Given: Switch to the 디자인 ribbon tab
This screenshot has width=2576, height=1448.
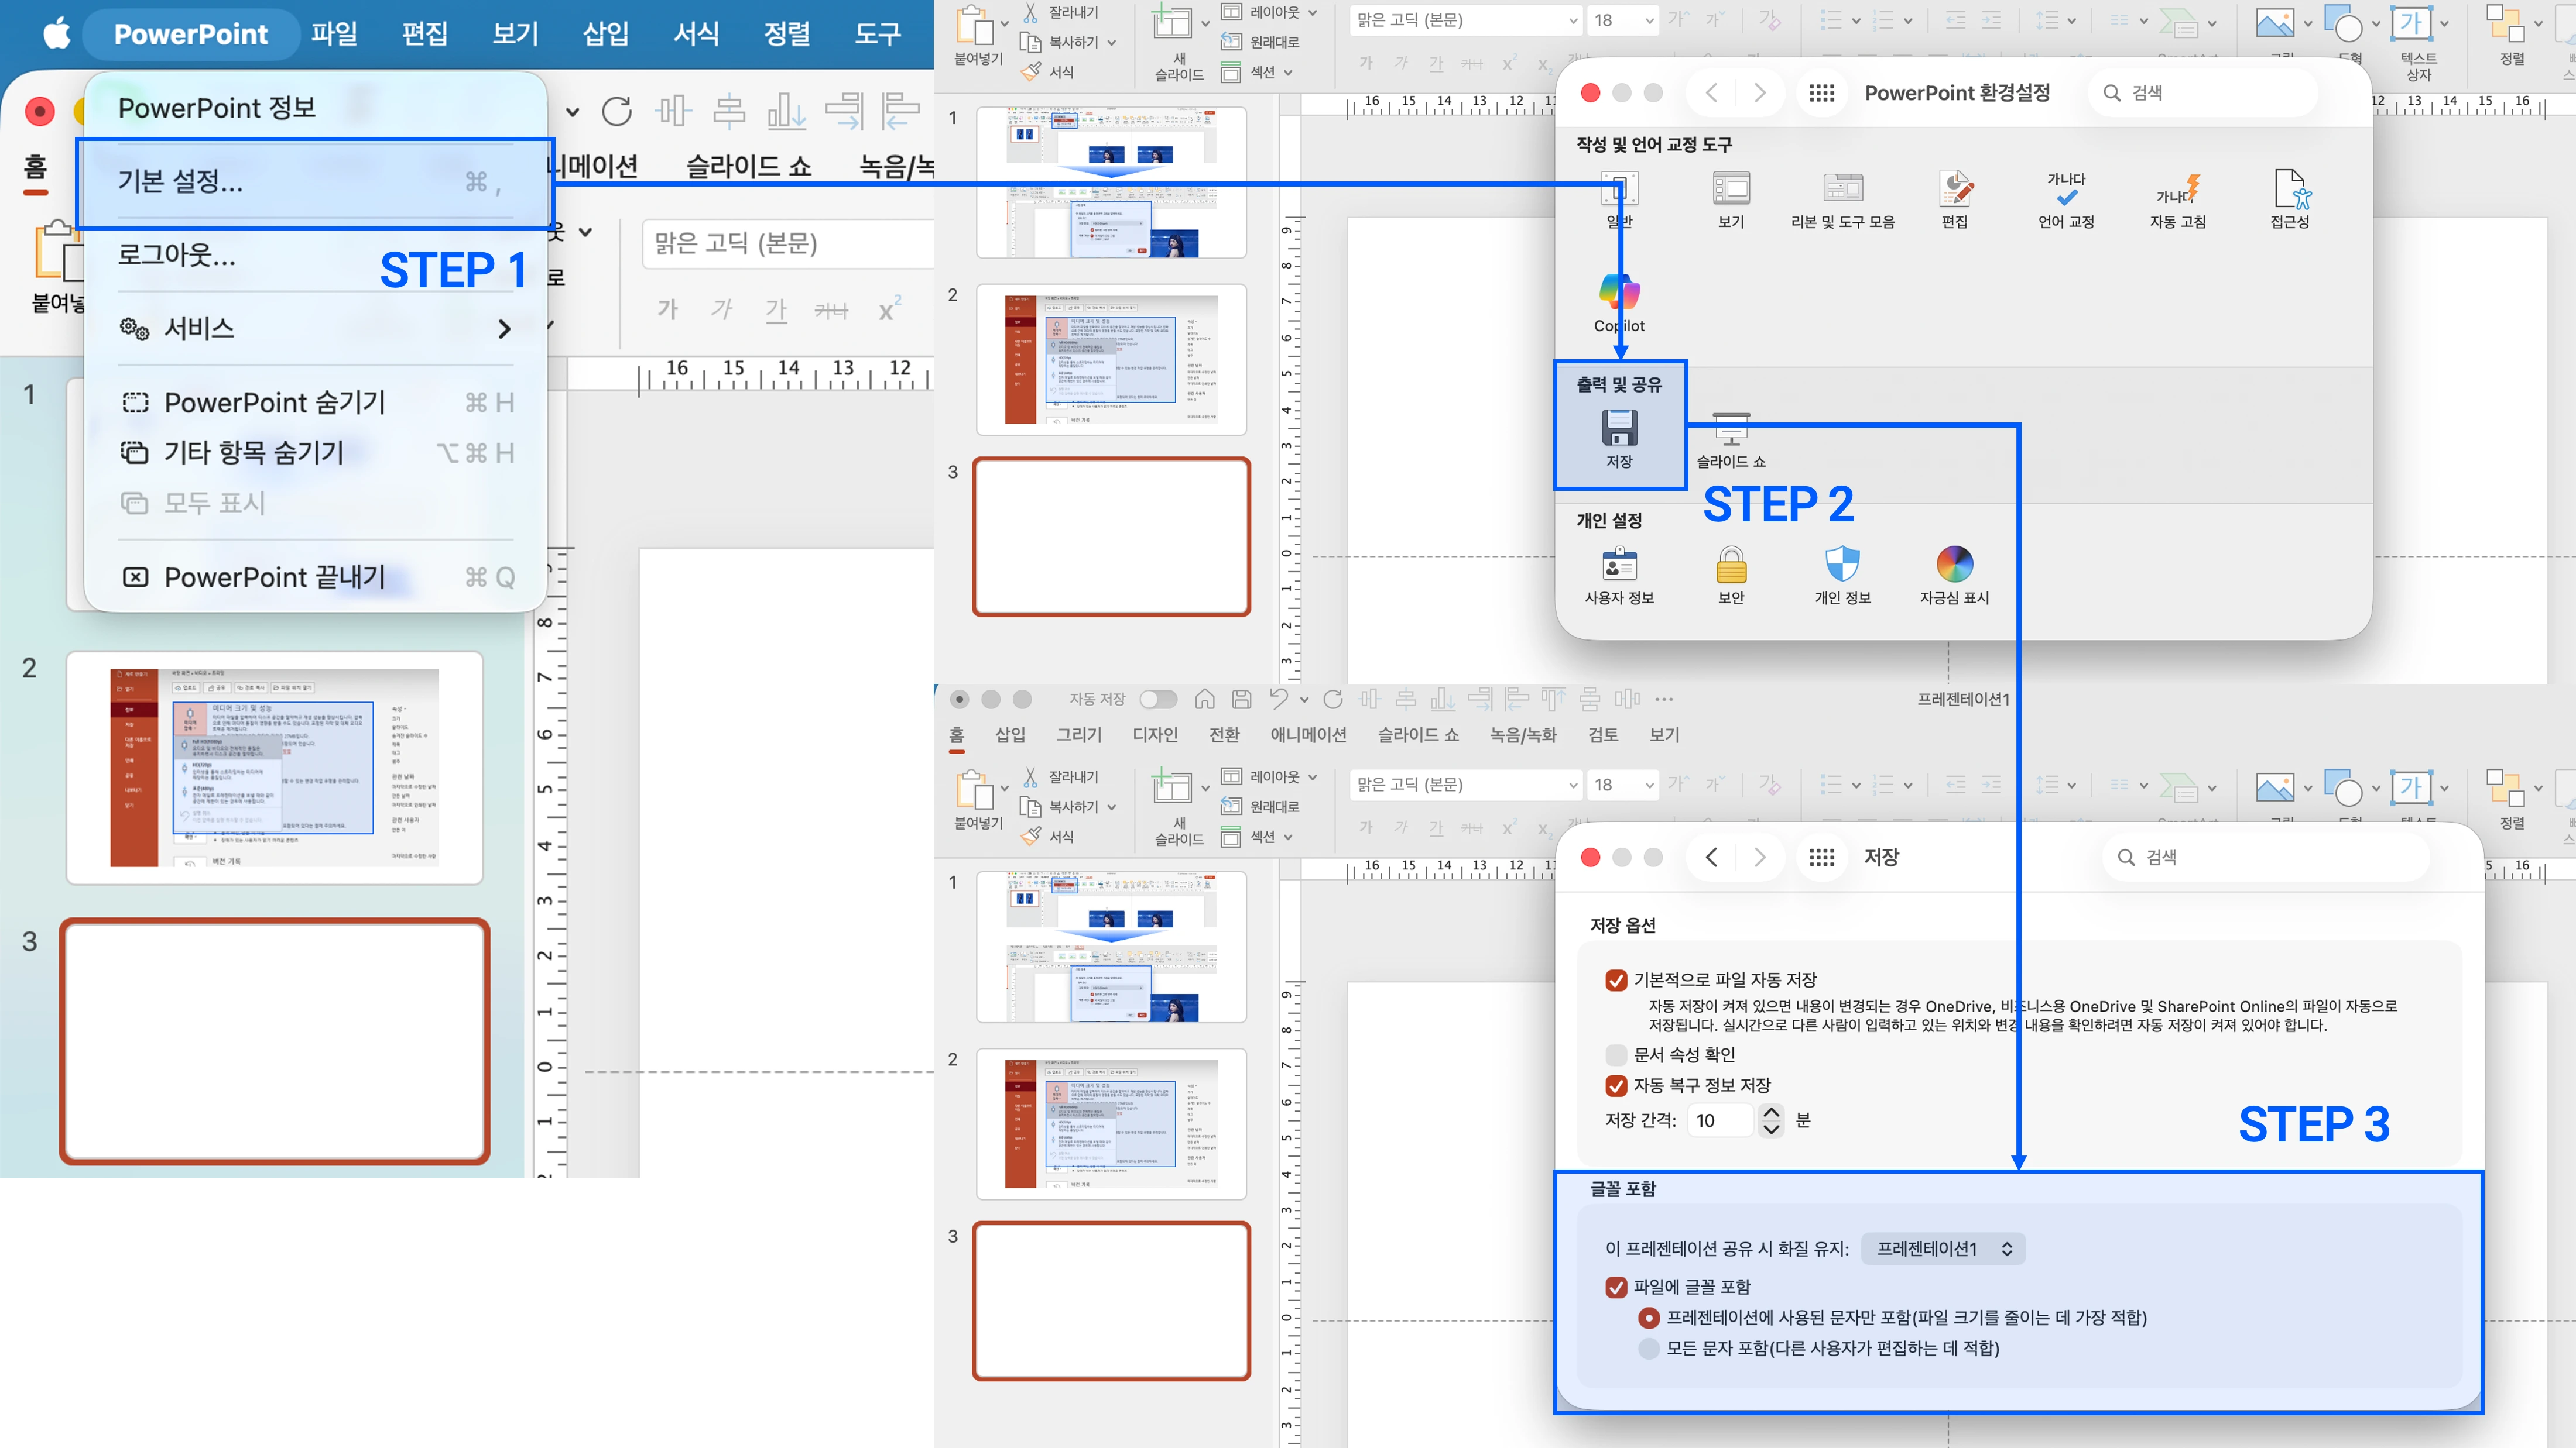Looking at the screenshot, I should tap(1155, 735).
